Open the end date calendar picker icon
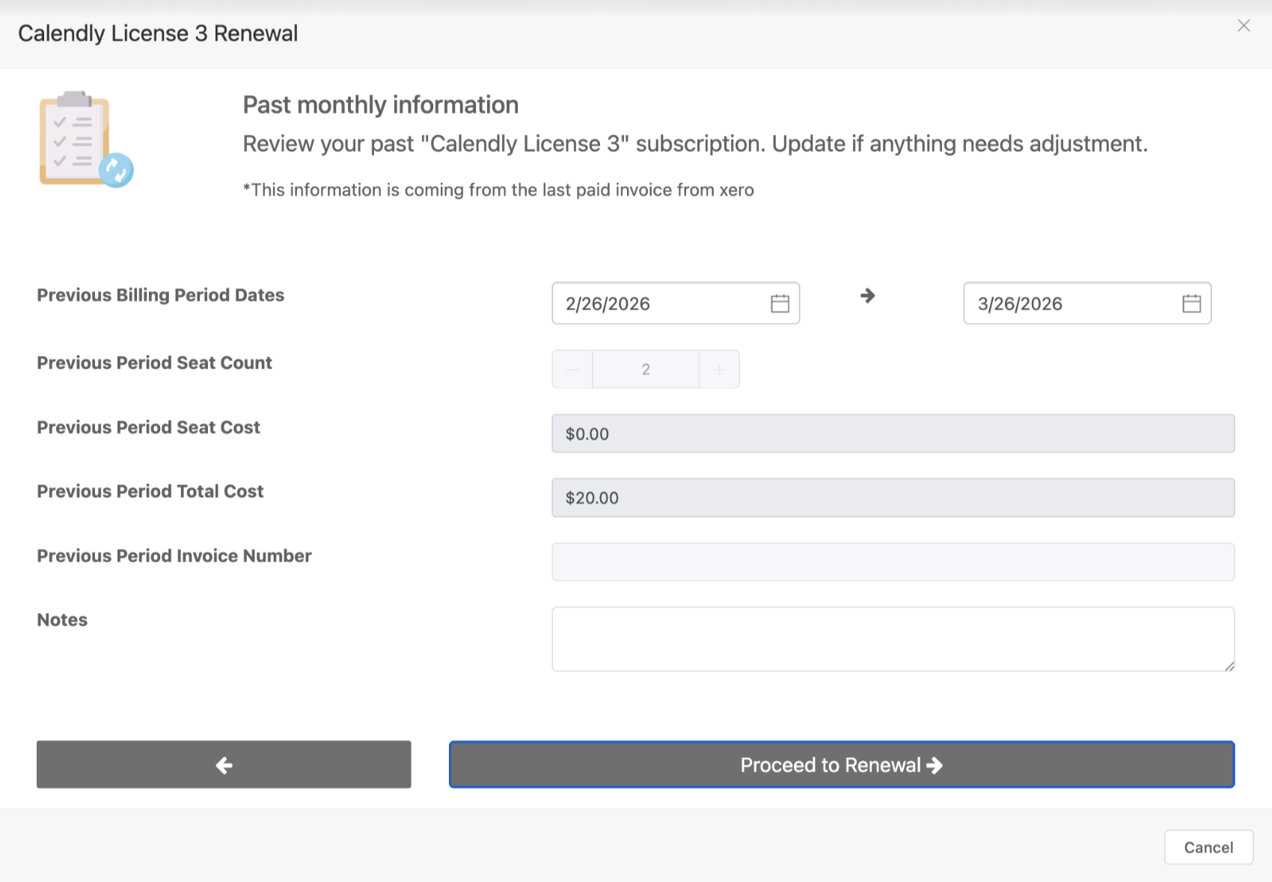This screenshot has width=1272, height=882. click(x=1191, y=303)
